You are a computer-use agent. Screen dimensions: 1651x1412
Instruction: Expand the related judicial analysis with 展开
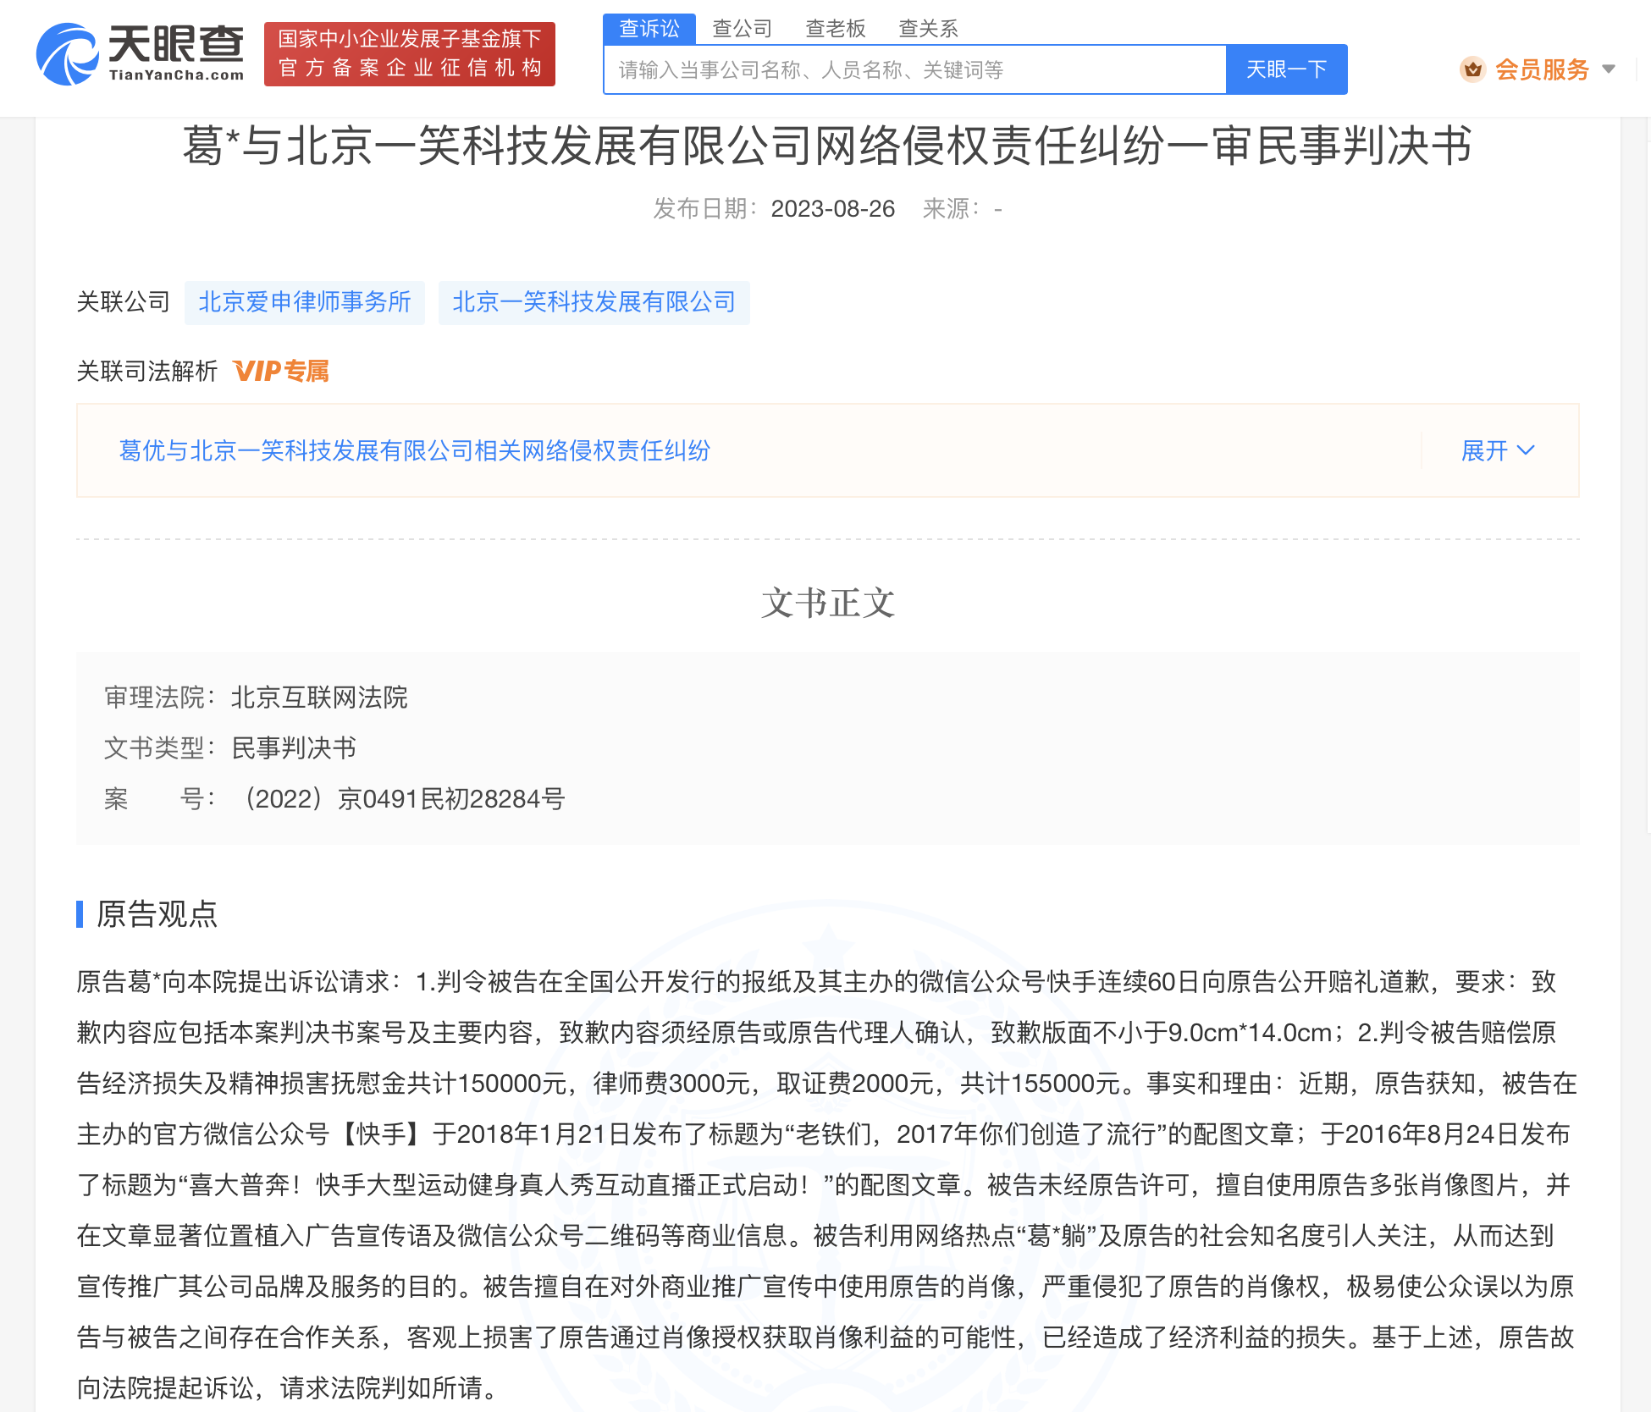click(1498, 450)
